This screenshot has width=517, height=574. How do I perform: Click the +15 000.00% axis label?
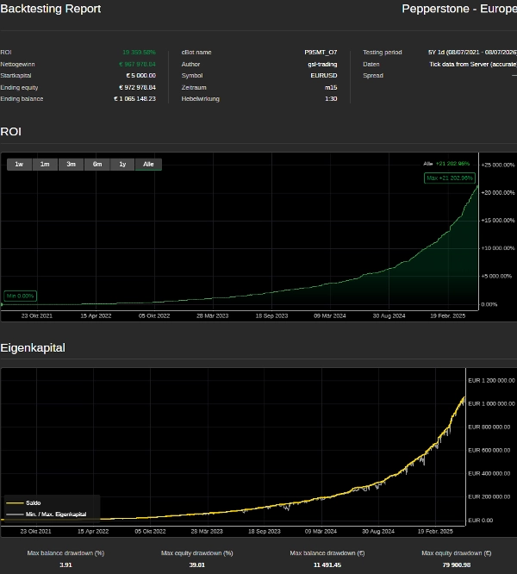[498, 221]
